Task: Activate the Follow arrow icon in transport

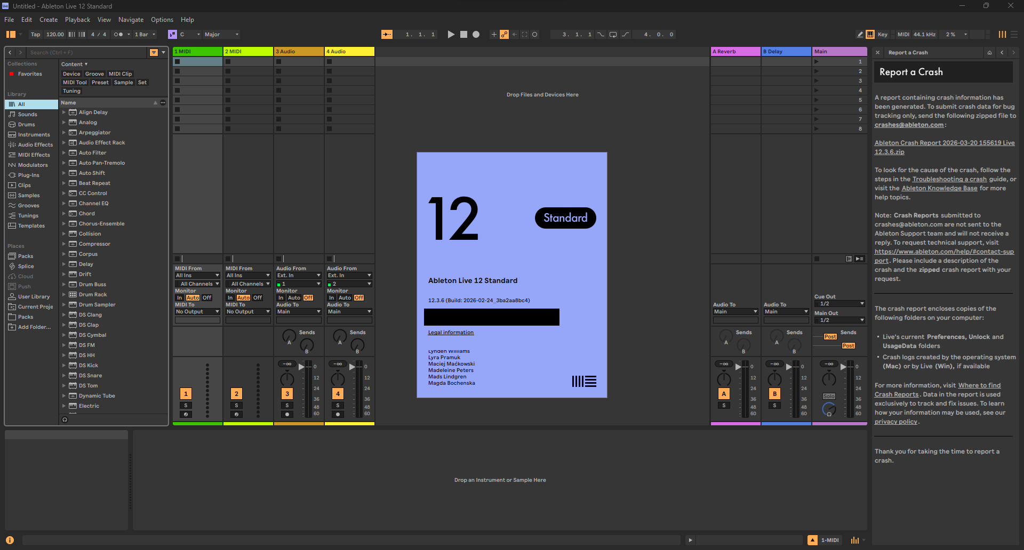Action: pos(387,34)
